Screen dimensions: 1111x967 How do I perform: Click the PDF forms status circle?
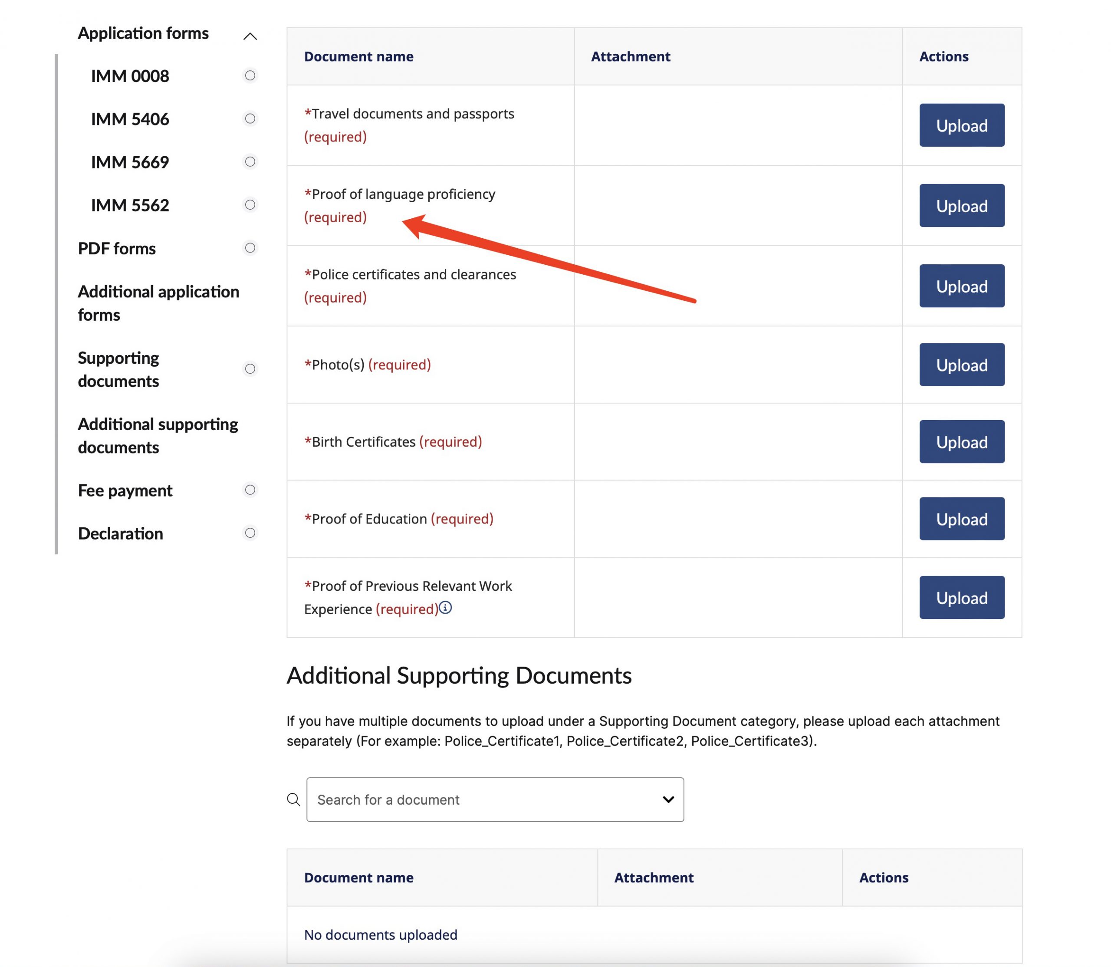point(250,248)
